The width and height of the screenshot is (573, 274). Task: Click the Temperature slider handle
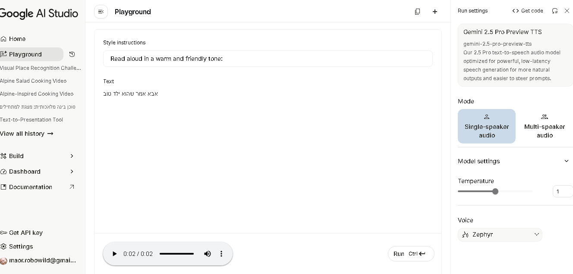click(x=495, y=191)
